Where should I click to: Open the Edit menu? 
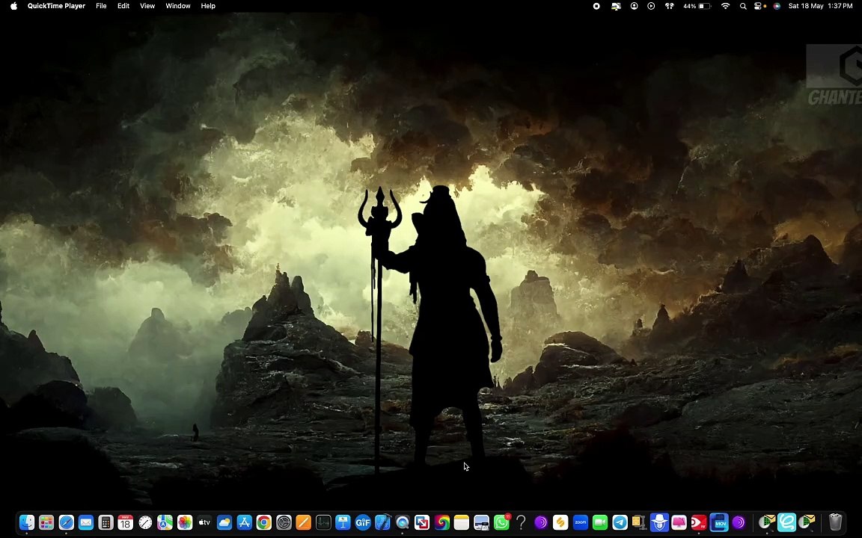(x=123, y=6)
